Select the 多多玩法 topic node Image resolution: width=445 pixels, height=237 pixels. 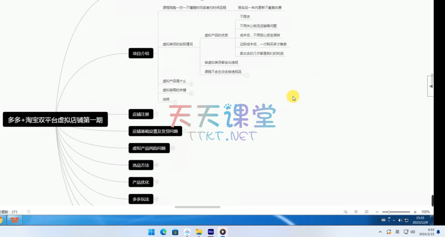tap(141, 199)
